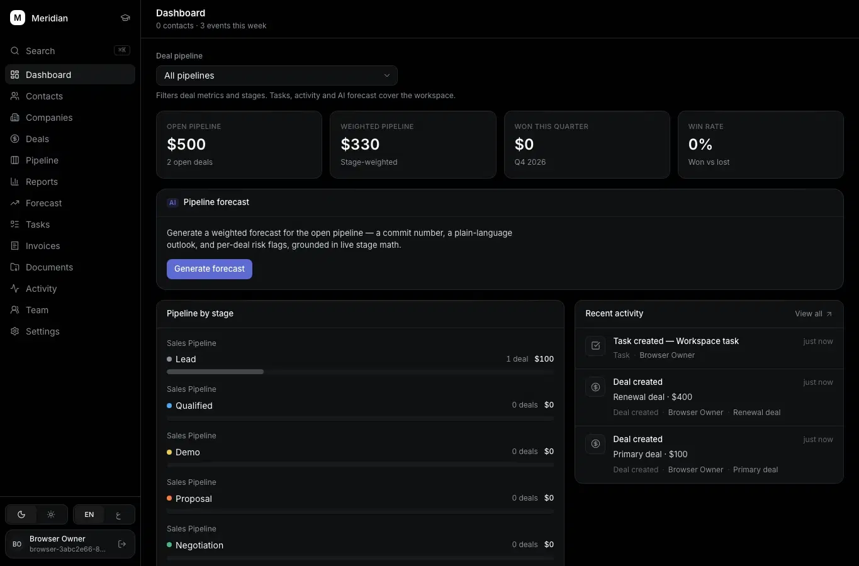Click the Pipeline columns icon
The image size is (859, 566).
[x=14, y=160]
